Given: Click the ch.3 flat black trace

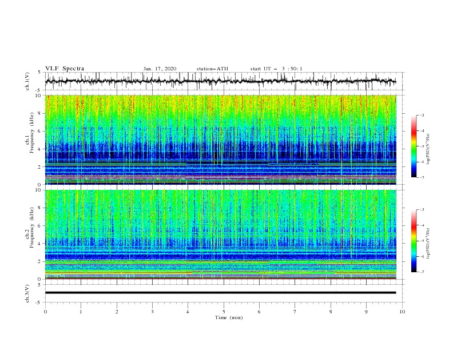Looking at the screenshot, I should (x=220, y=293).
